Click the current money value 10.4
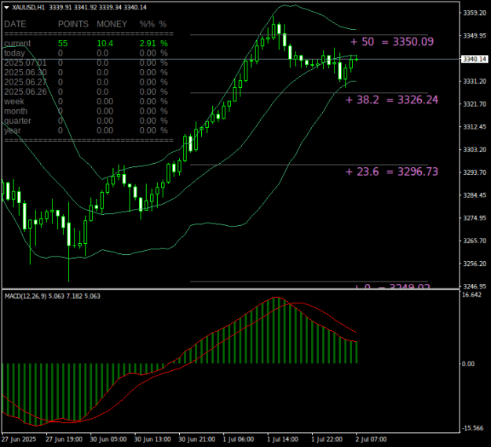This screenshot has width=491, height=447. [105, 43]
